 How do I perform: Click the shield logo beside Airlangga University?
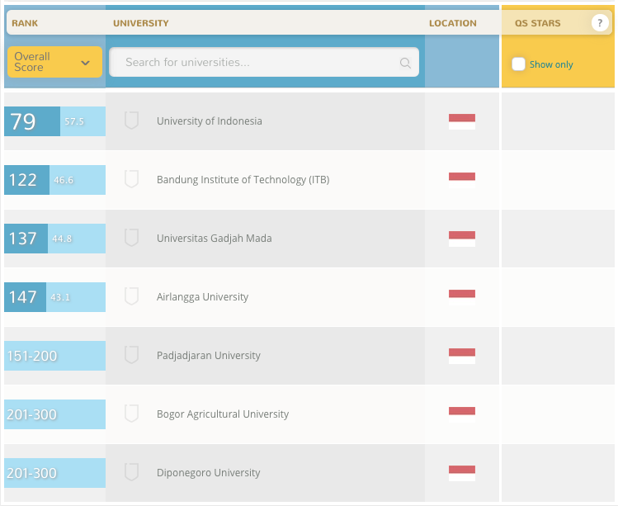132,296
